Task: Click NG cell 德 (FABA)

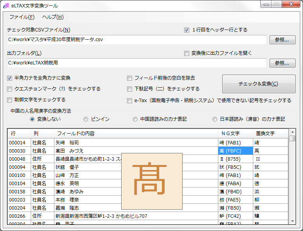Action: tap(235, 184)
